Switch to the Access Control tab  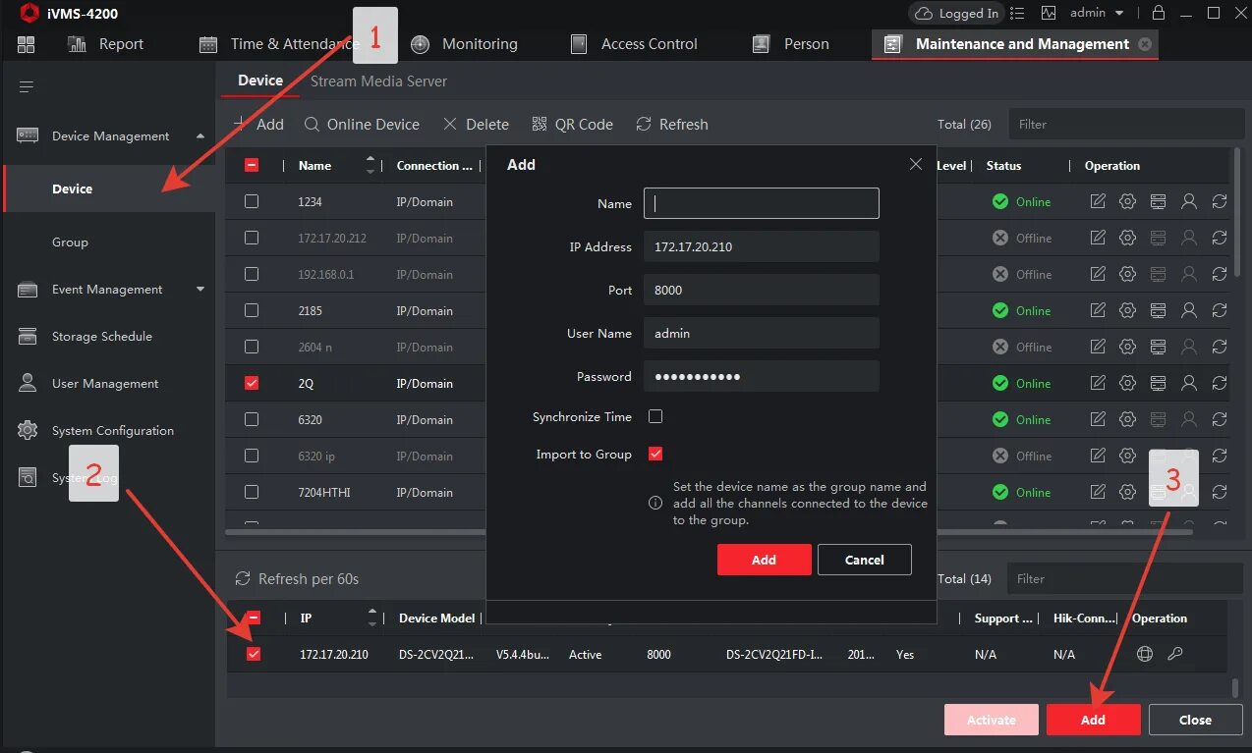tap(634, 44)
